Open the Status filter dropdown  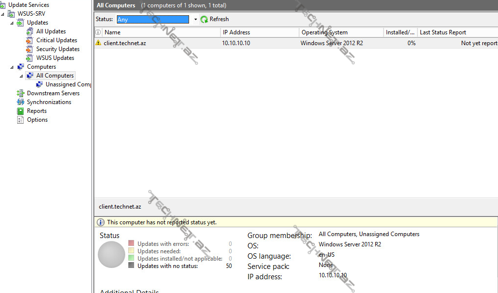(195, 20)
